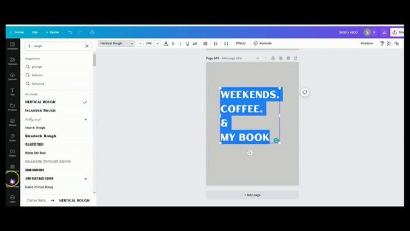Viewport: 410px width, 231px height.
Task: Click the cloud save status icon
Action: (x=92, y=32)
